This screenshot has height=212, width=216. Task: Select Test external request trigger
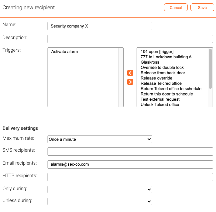[x=160, y=99]
